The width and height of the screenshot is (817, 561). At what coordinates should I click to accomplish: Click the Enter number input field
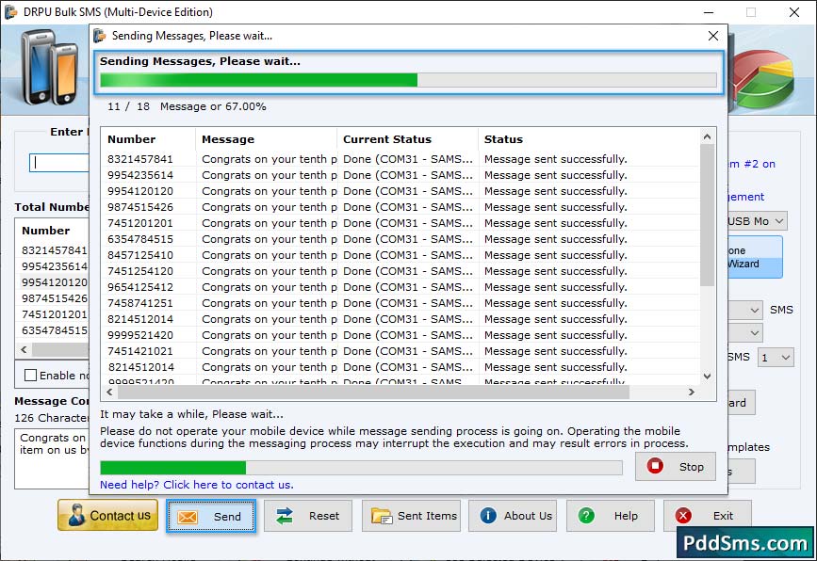tap(58, 163)
